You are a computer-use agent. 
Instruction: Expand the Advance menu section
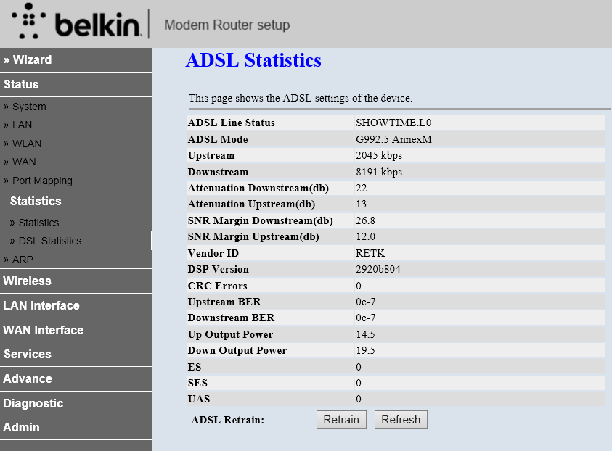28,378
